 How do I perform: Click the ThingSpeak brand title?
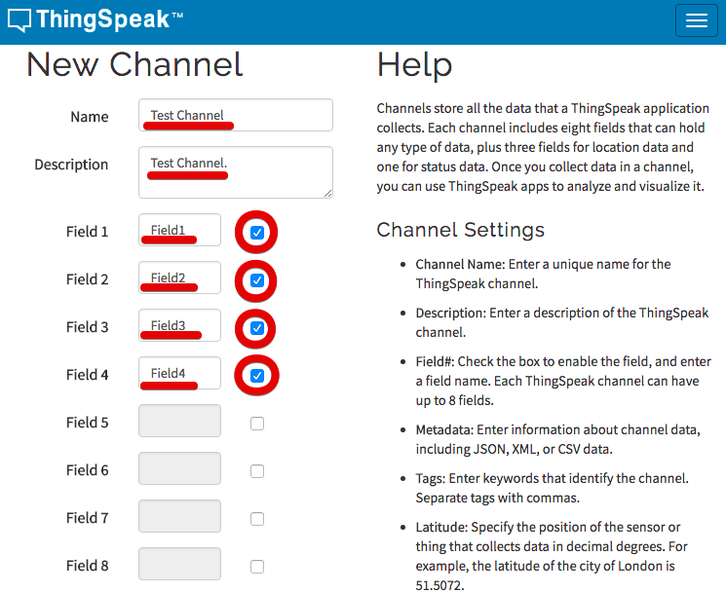pyautogui.click(x=109, y=19)
